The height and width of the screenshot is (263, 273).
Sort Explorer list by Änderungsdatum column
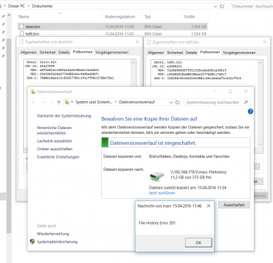tap(120, 16)
